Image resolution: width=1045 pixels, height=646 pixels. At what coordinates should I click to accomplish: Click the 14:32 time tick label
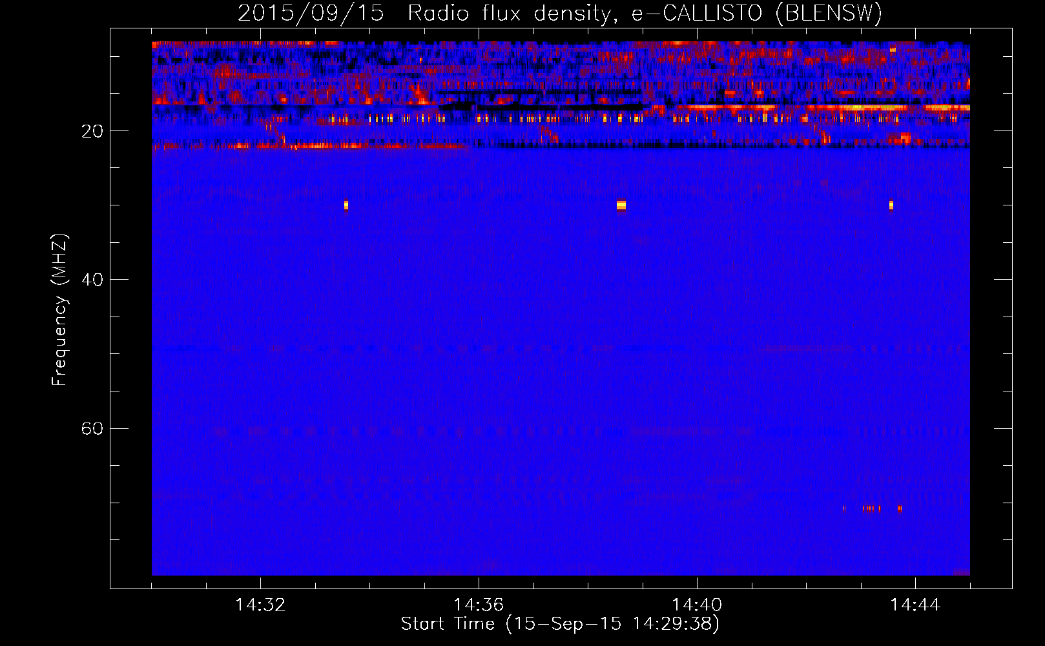click(x=260, y=605)
